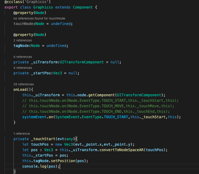Click 'touchPos' in the let touchPos line
199x174 pixels.
(x=40, y=144)
